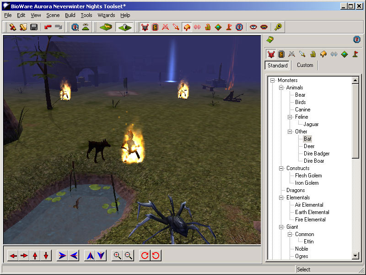
Task: Collapse the Elementals branch in the tree
Action: 281,198
